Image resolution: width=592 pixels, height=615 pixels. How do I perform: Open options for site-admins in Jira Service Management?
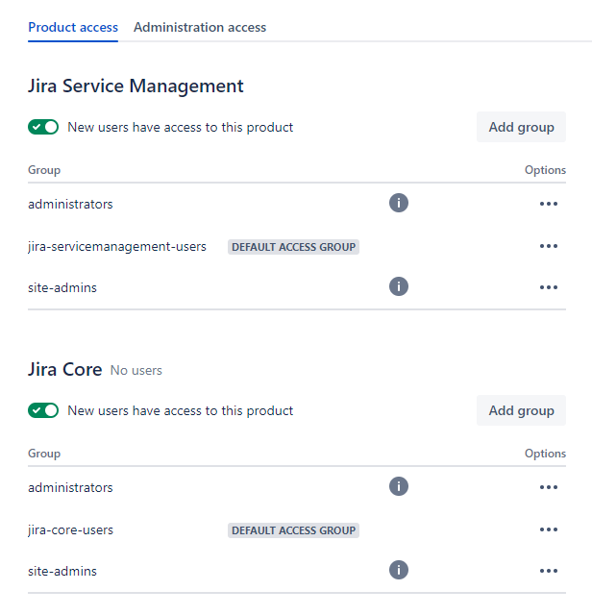click(x=549, y=286)
